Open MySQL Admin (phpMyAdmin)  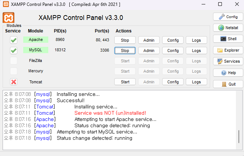pos(149,51)
